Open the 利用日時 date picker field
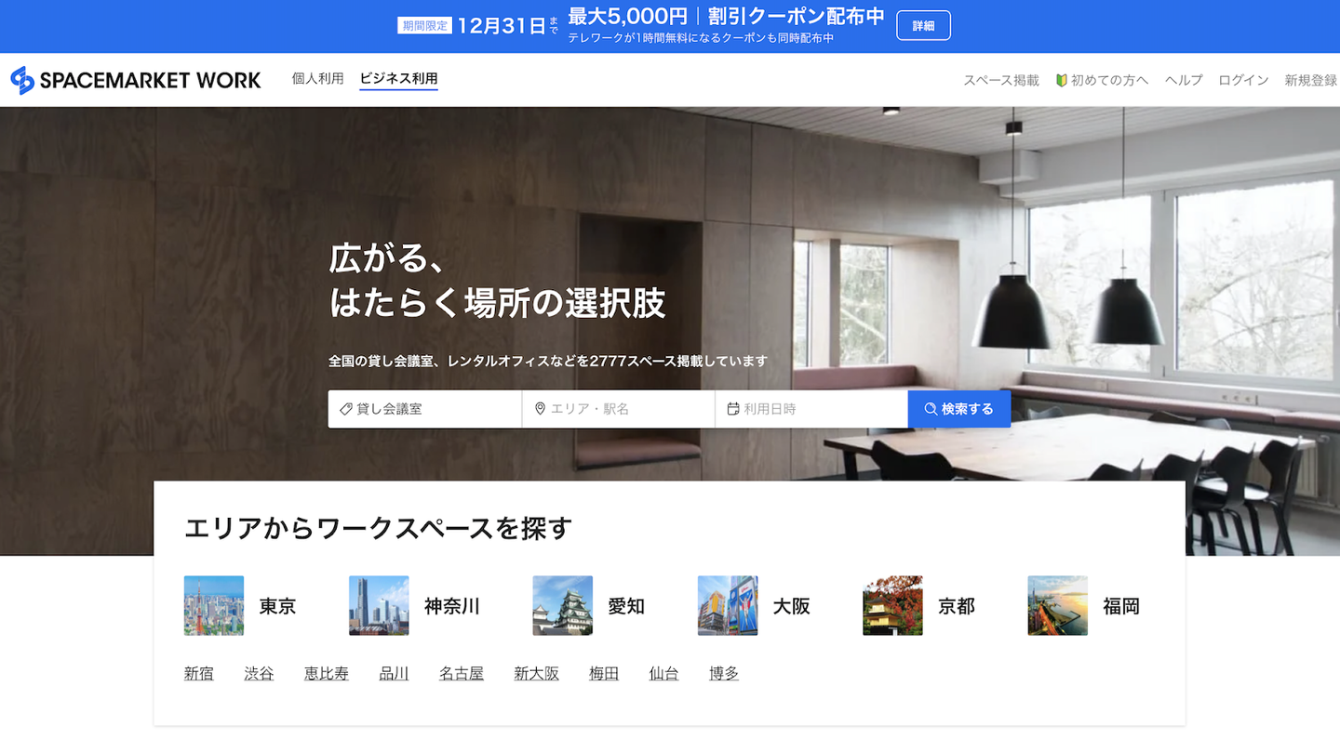The height and width of the screenshot is (752, 1340). click(x=811, y=409)
